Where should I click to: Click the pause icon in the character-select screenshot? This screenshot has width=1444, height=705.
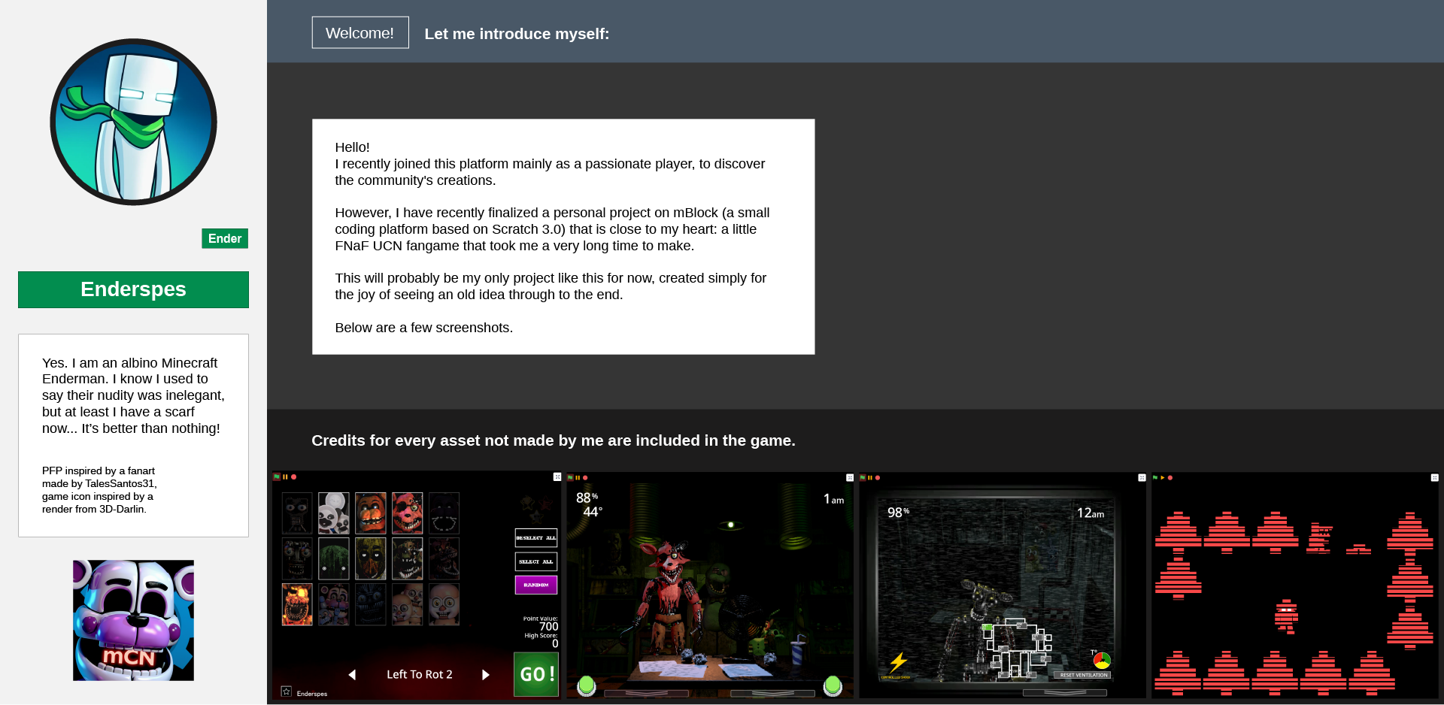285,477
